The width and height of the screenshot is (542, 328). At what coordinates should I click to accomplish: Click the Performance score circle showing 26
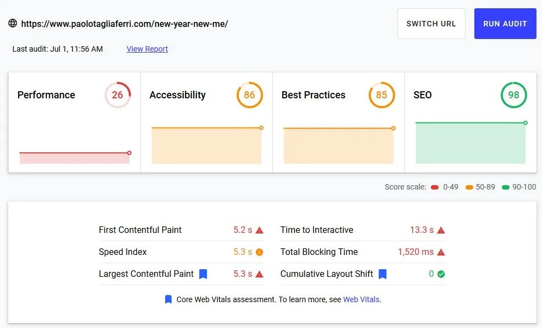coord(118,95)
